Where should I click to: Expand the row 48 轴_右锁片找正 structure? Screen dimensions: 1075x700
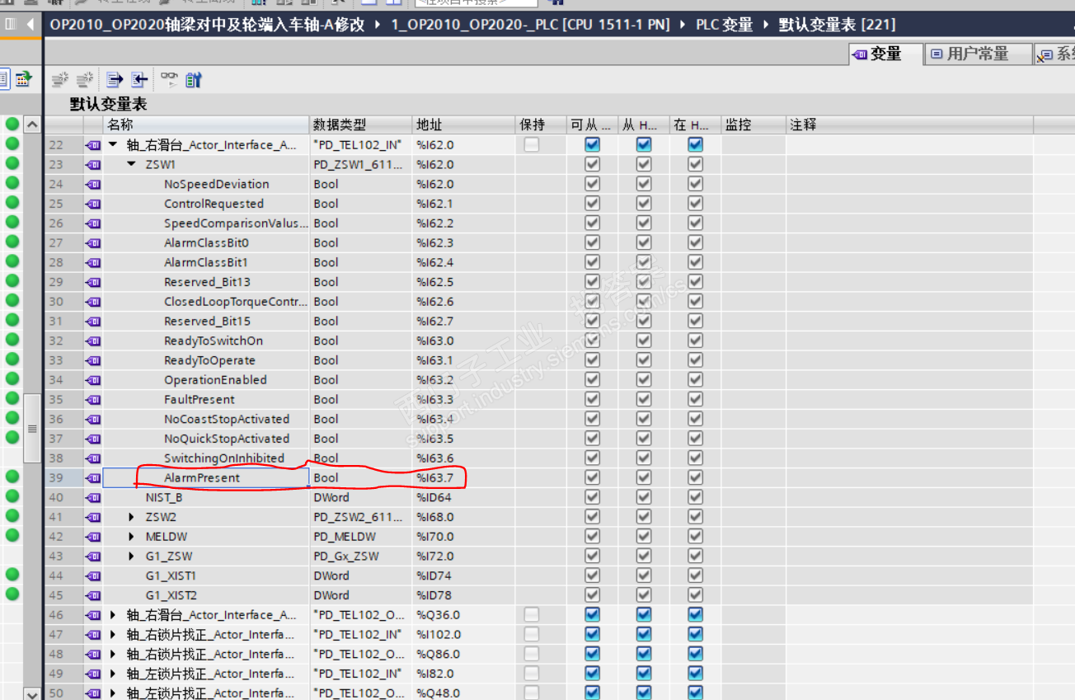click(x=113, y=655)
